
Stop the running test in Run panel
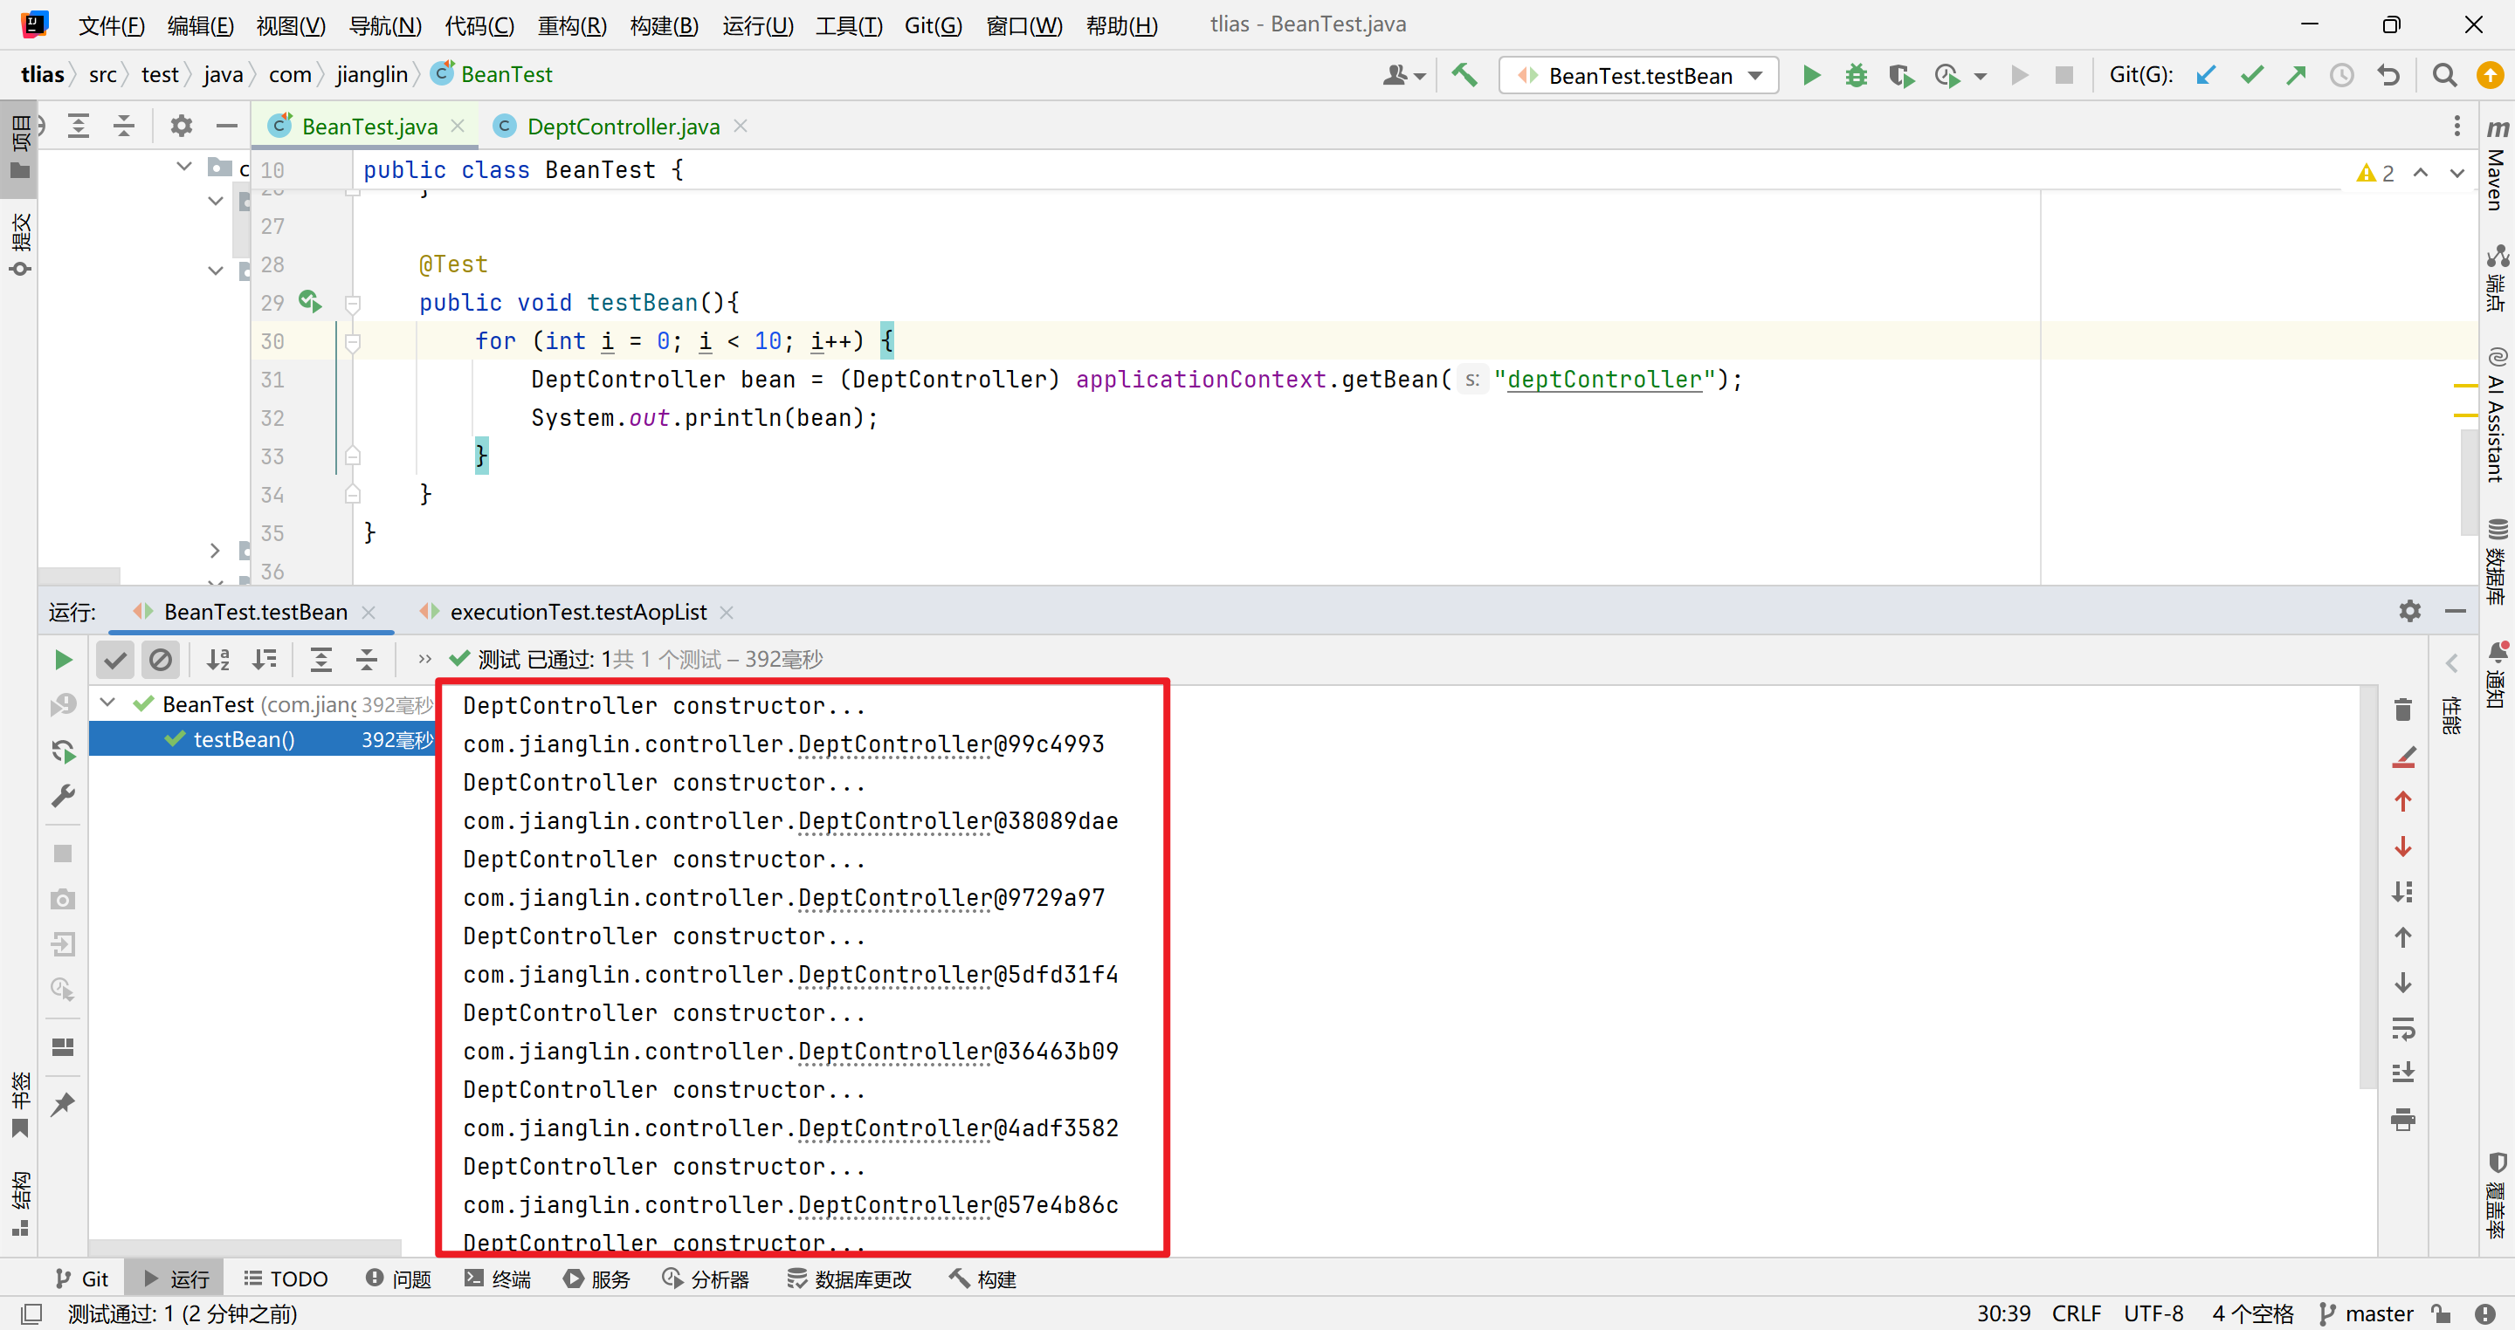[64, 854]
